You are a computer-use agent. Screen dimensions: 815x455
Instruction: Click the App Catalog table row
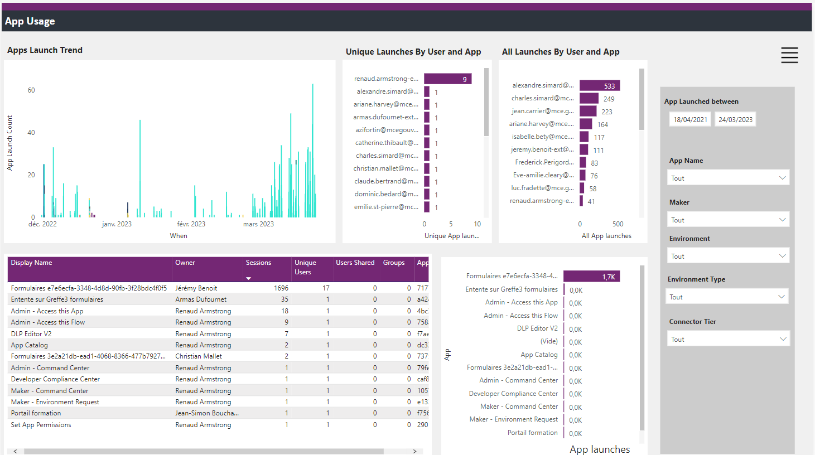coord(219,345)
